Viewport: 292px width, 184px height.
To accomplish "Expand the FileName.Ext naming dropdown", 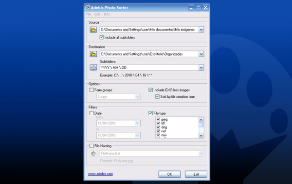I will coord(201,153).
